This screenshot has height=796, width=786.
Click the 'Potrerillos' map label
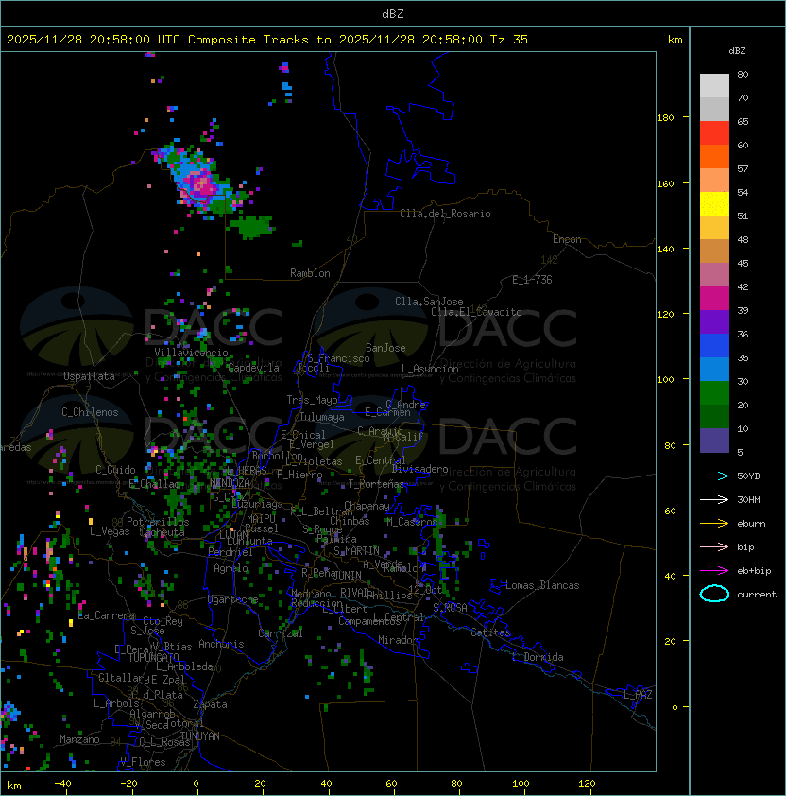(x=158, y=522)
